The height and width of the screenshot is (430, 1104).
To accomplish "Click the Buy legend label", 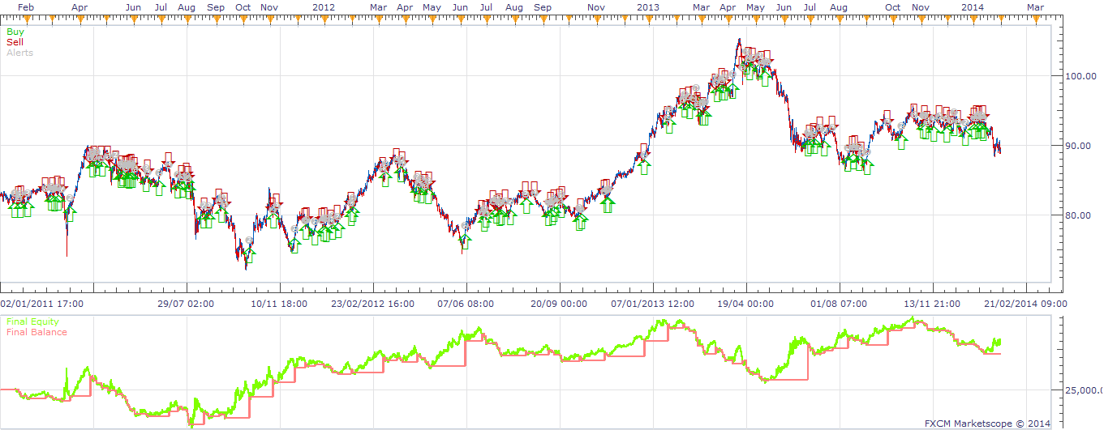I will (15, 32).
